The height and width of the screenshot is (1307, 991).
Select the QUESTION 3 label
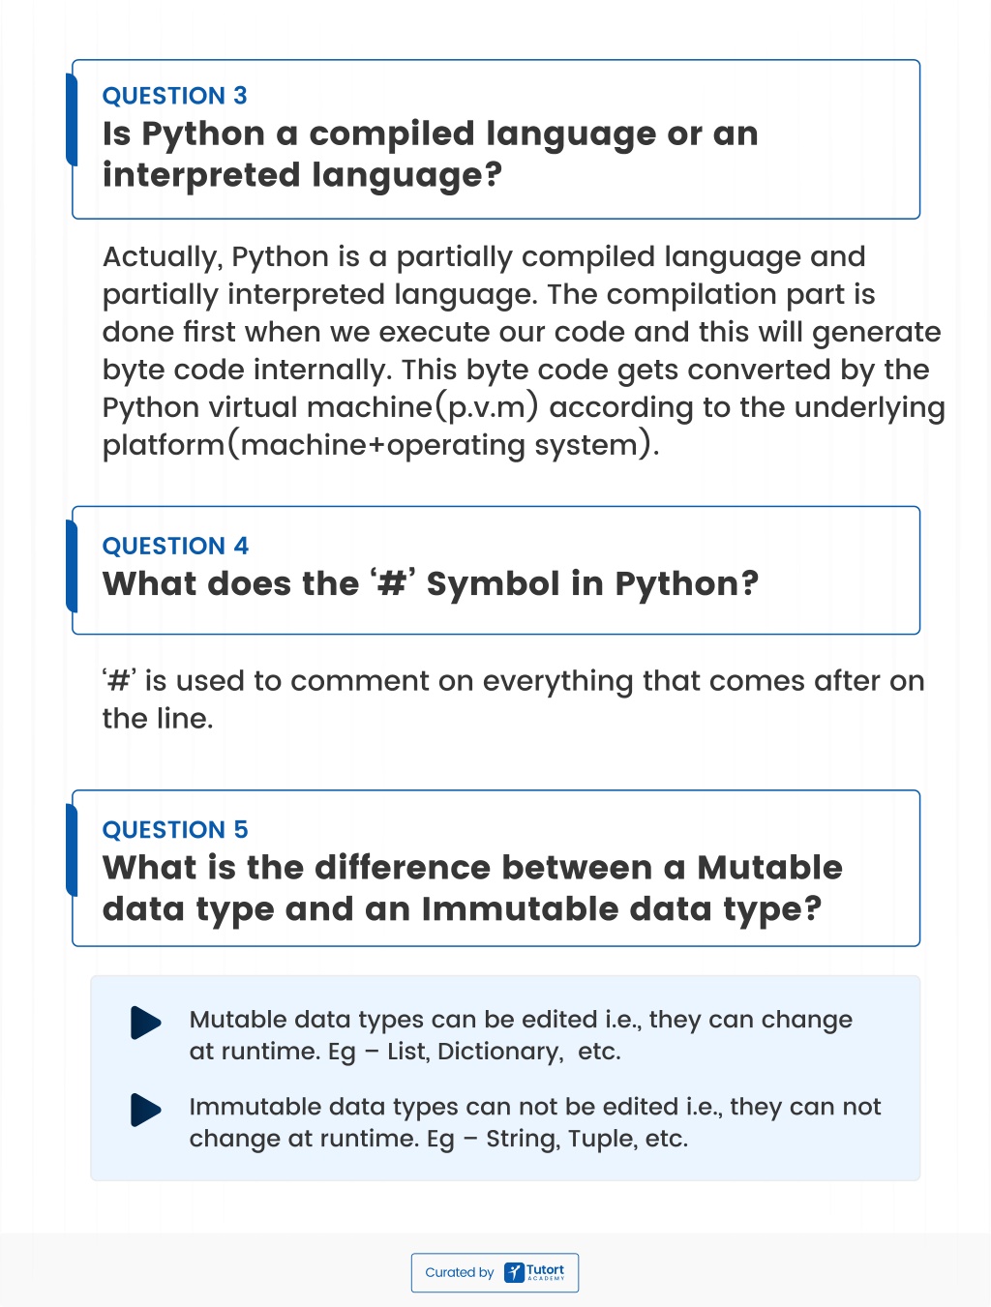pos(175,96)
